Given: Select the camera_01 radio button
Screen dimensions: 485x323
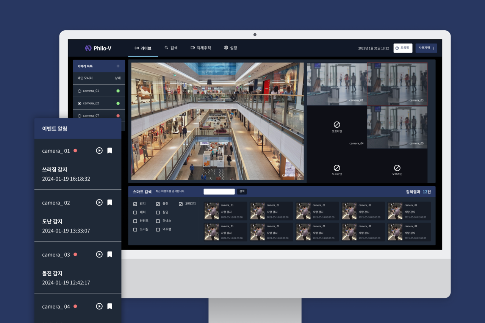Looking at the screenshot, I should click(x=80, y=91).
